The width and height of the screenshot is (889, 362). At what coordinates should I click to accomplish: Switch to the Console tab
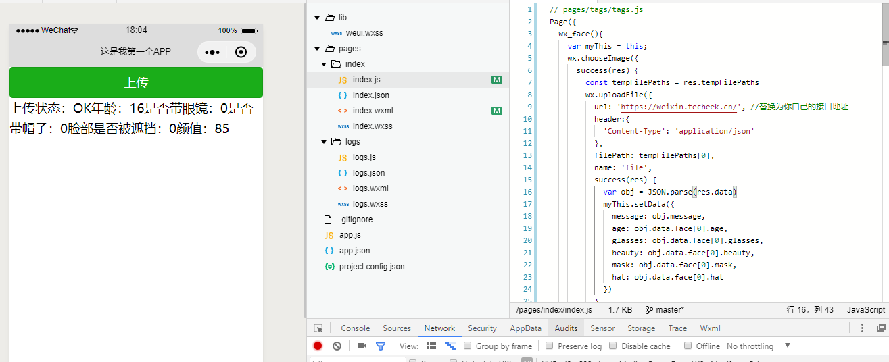click(x=355, y=328)
